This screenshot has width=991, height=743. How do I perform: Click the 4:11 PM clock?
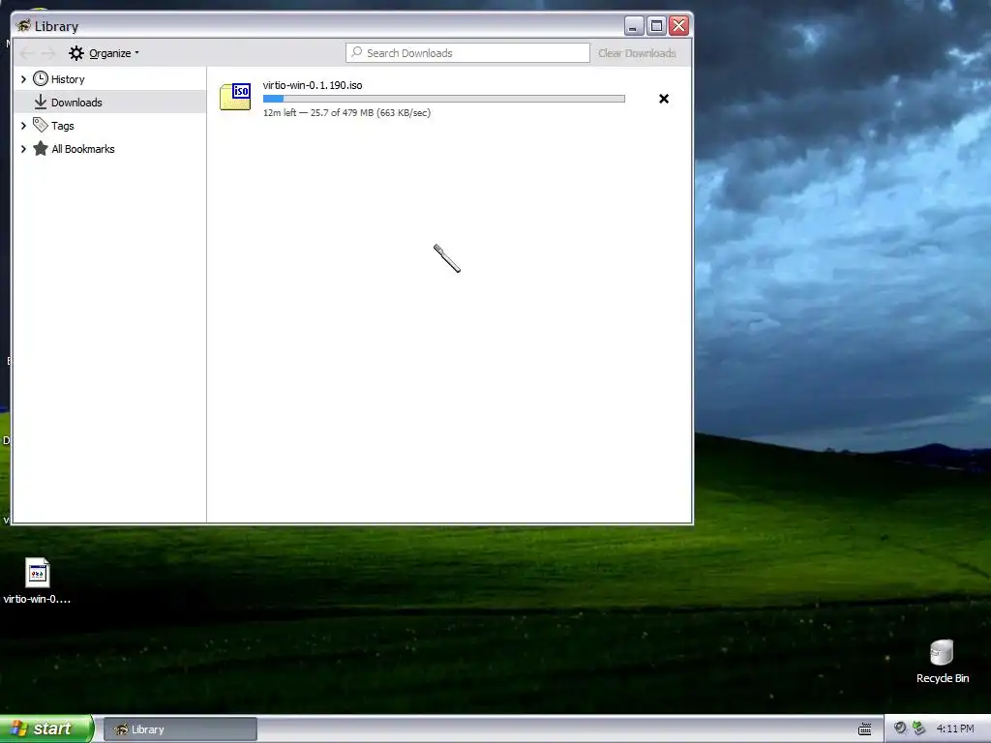(x=955, y=728)
